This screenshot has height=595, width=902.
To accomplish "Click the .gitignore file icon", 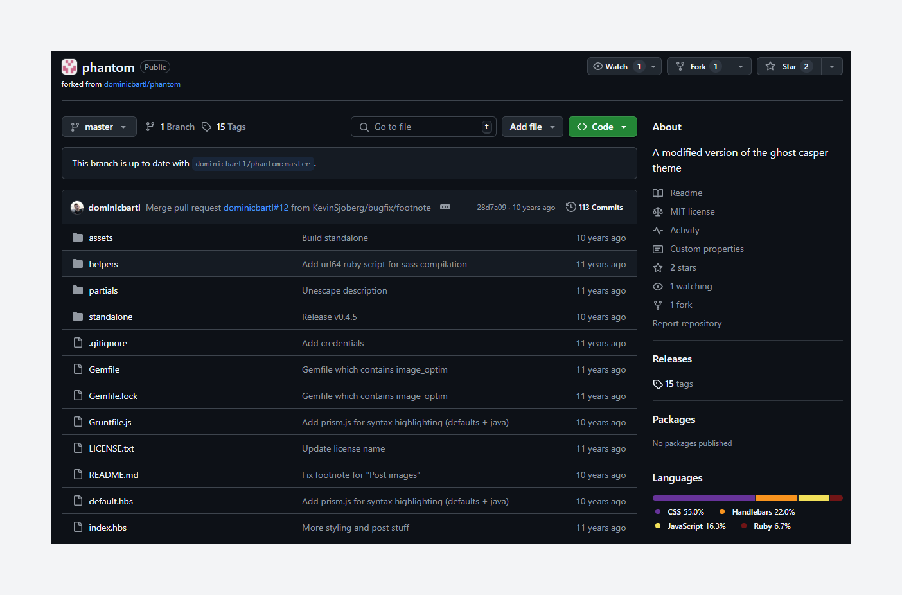I will (x=78, y=343).
